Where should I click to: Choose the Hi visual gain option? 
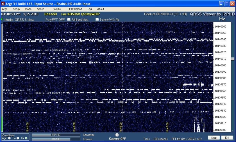click(26, 138)
